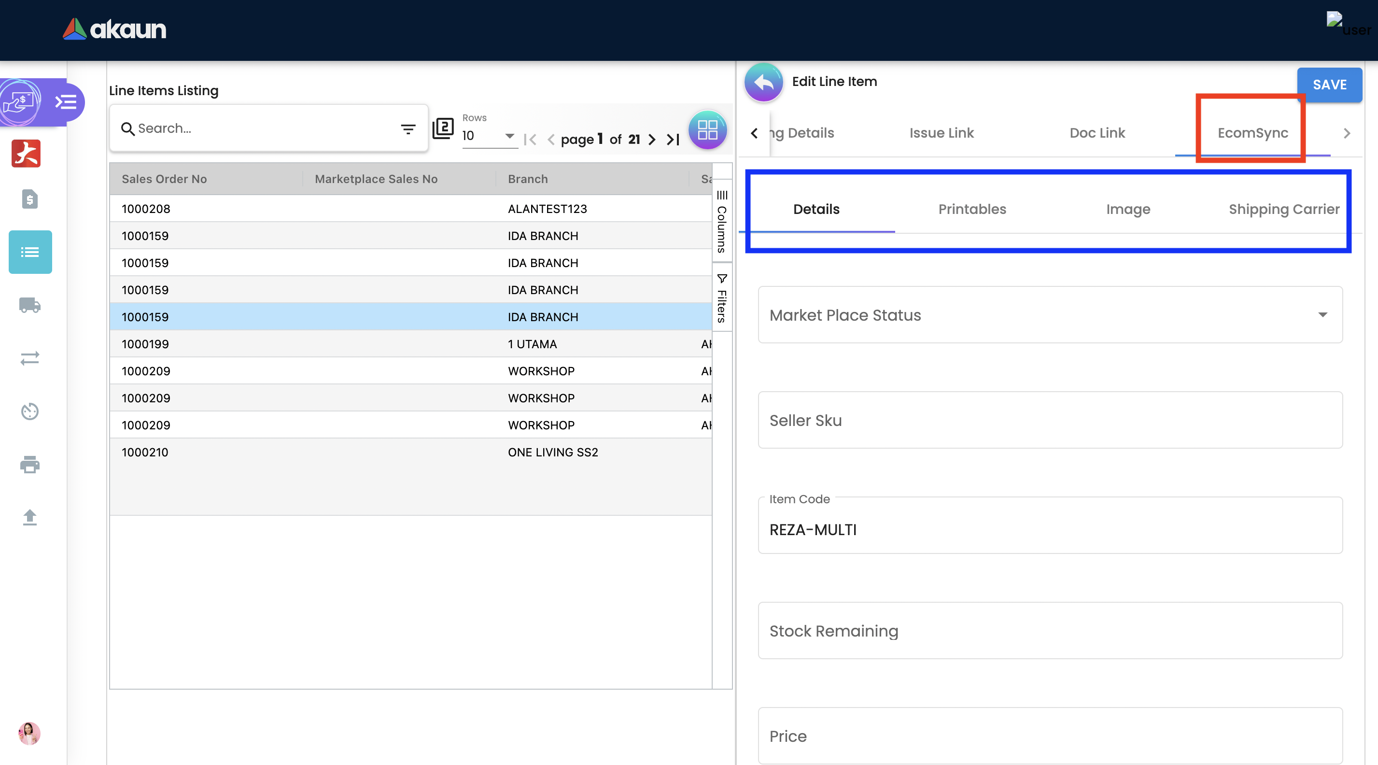Screen dimensions: 1378x765
Task: Click the multi-page pagination icon
Action: pos(443,128)
